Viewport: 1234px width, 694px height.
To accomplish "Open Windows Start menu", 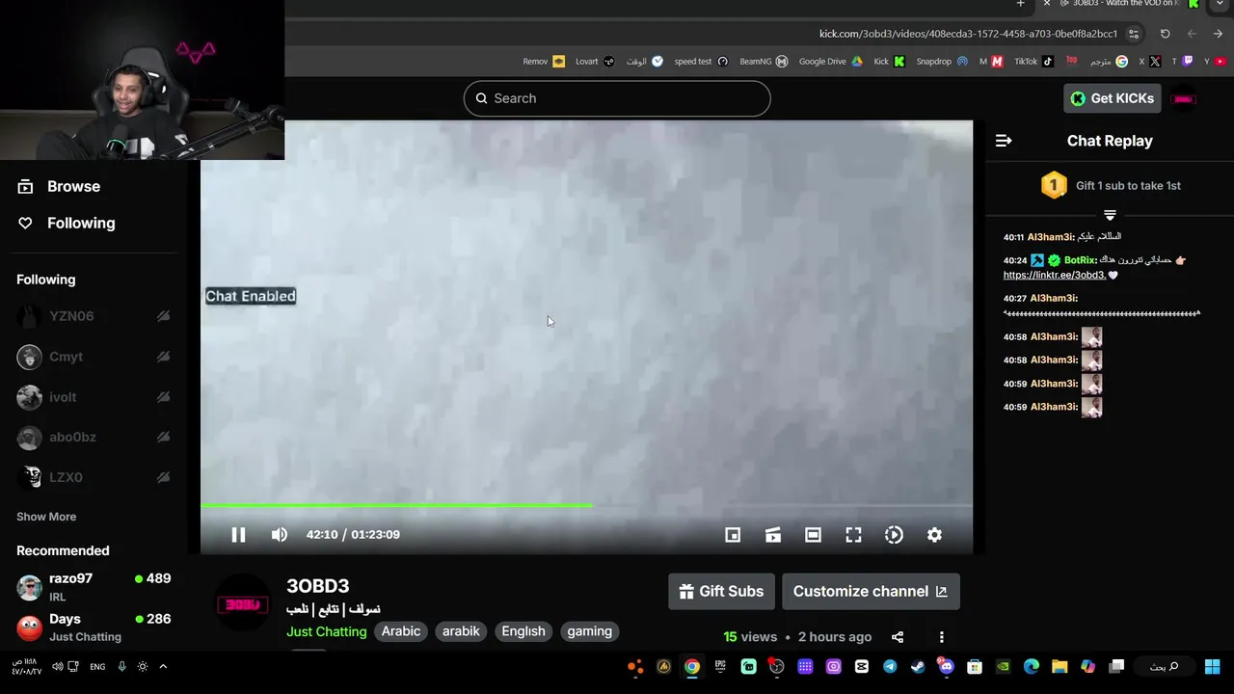I will [x=1212, y=667].
